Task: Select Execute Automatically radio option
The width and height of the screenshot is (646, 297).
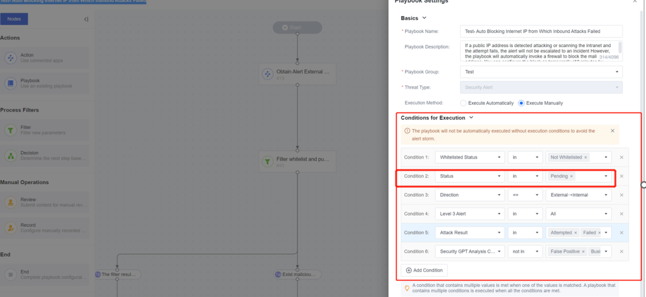Action: point(463,103)
